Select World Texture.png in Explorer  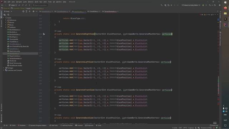[x=15, y=63]
